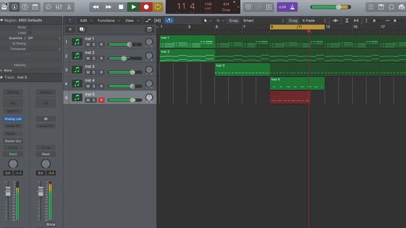
Task: Collapse the Region MIDI Defaults section
Action: click(x=2, y=20)
